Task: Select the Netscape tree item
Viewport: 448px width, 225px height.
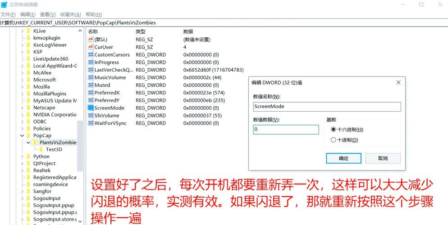Action: 44,108
